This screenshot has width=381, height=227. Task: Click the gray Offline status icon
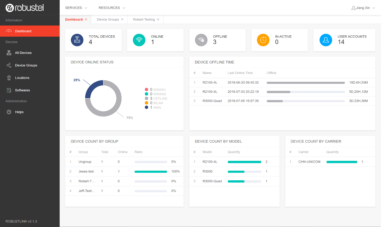coord(201,40)
